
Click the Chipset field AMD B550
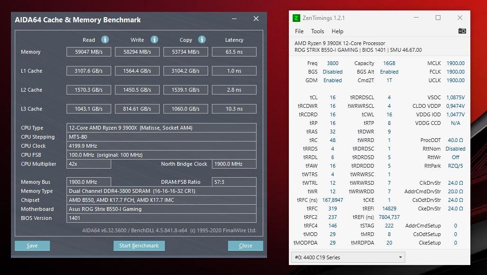tap(162, 200)
